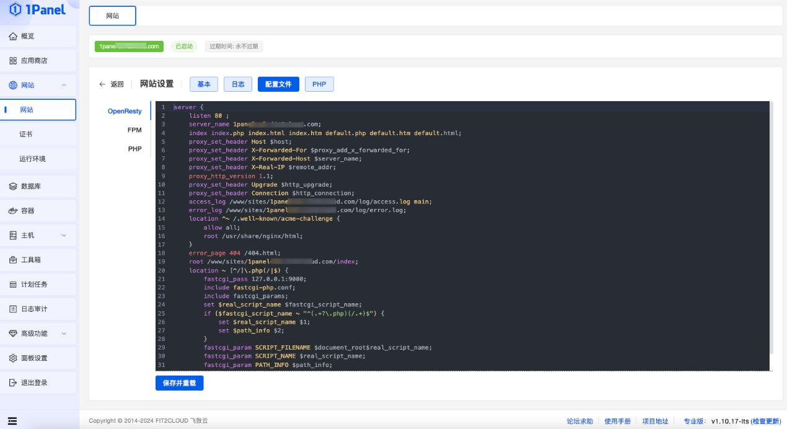Select the FPM config tab

coord(134,130)
